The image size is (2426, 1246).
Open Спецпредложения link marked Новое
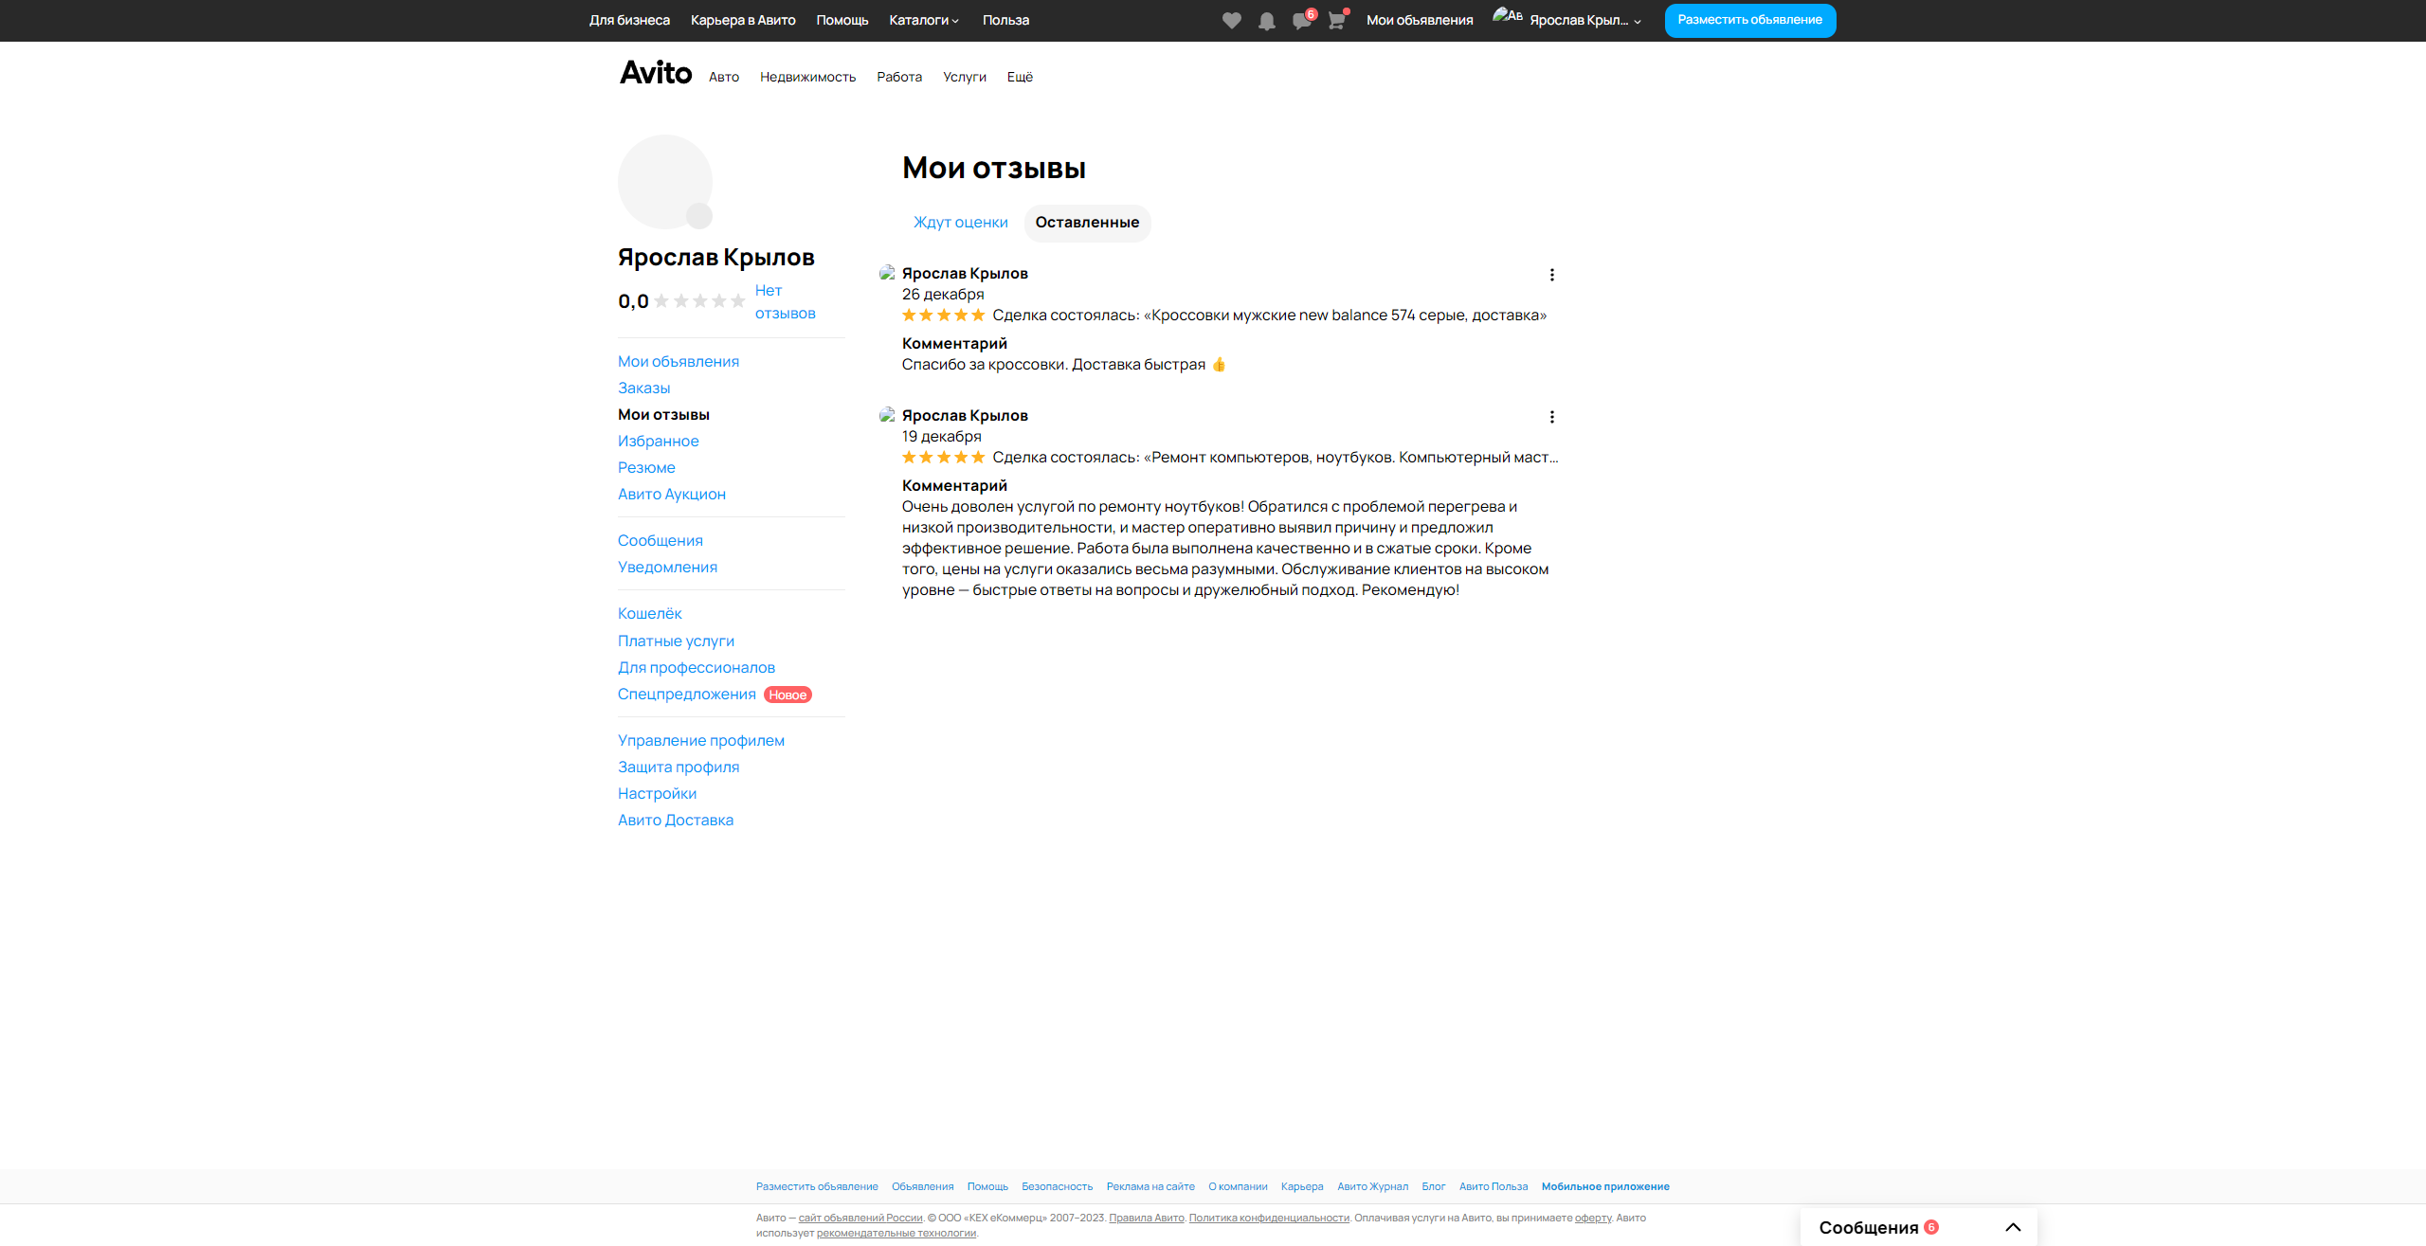pos(686,695)
